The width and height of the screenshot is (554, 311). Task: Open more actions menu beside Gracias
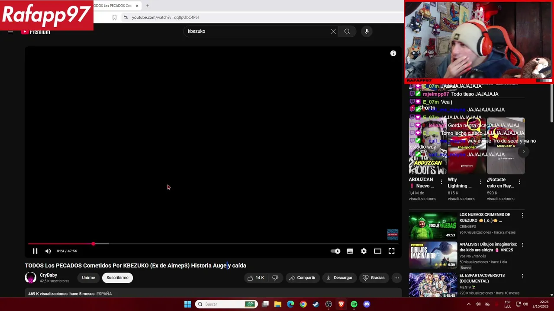pyautogui.click(x=396, y=278)
